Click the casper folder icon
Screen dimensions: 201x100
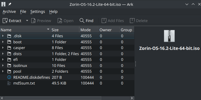click(9, 48)
